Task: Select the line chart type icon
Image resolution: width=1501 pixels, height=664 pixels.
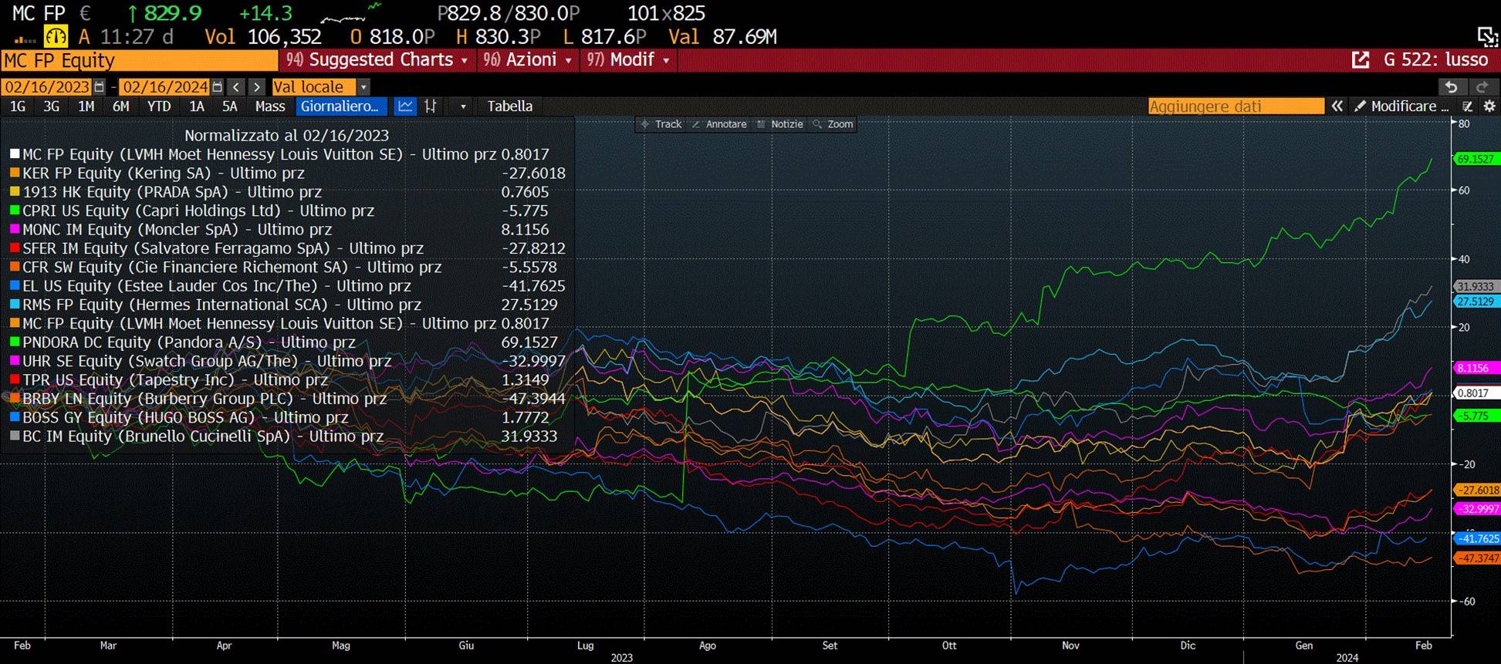Action: [405, 106]
